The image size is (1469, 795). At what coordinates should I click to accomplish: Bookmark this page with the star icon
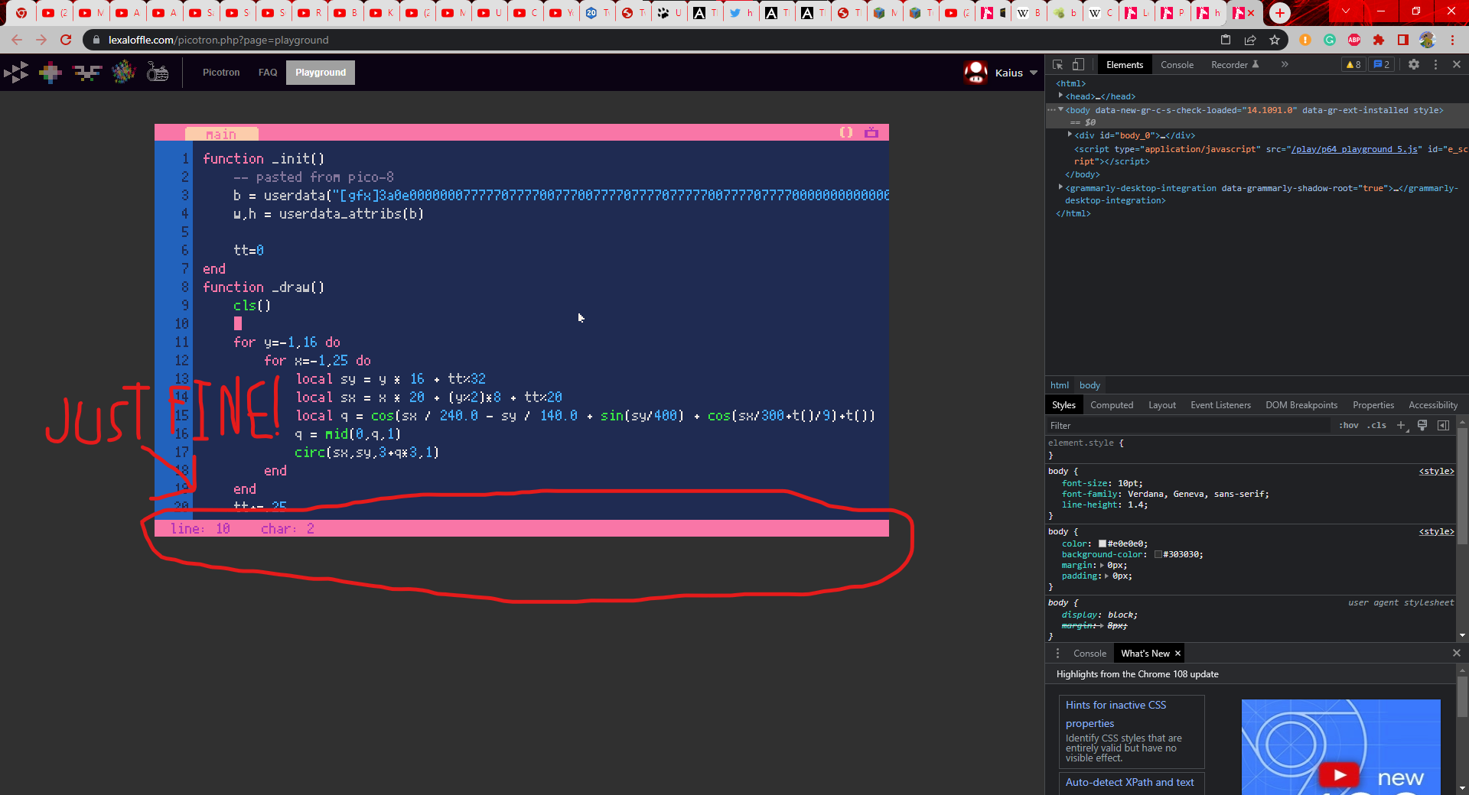coord(1275,40)
